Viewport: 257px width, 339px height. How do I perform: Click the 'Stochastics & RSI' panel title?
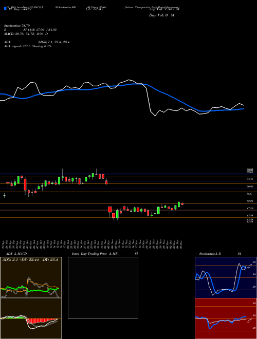pos(220,254)
